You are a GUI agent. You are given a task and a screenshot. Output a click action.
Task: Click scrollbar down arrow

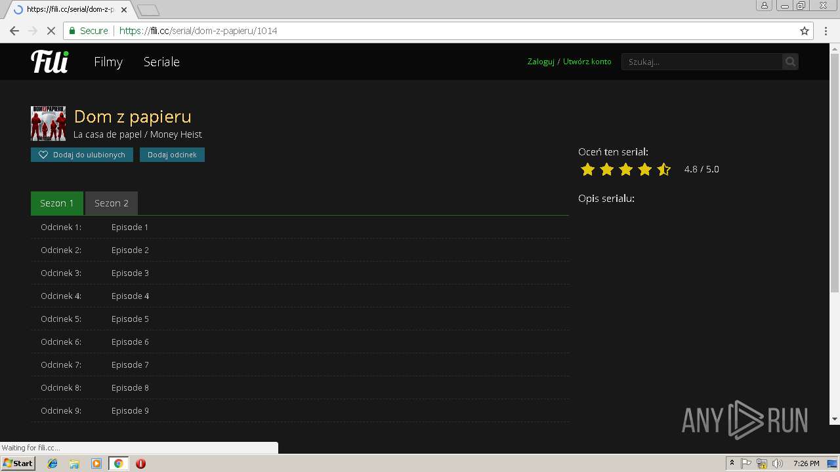tap(835, 419)
